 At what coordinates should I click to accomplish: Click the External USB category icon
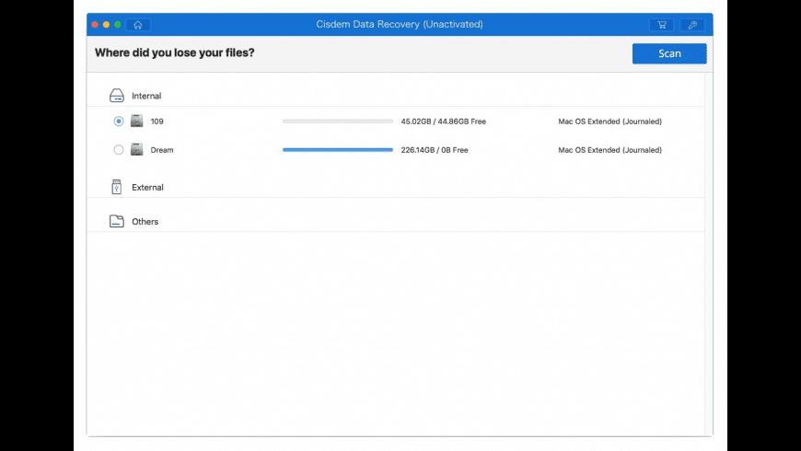point(117,187)
